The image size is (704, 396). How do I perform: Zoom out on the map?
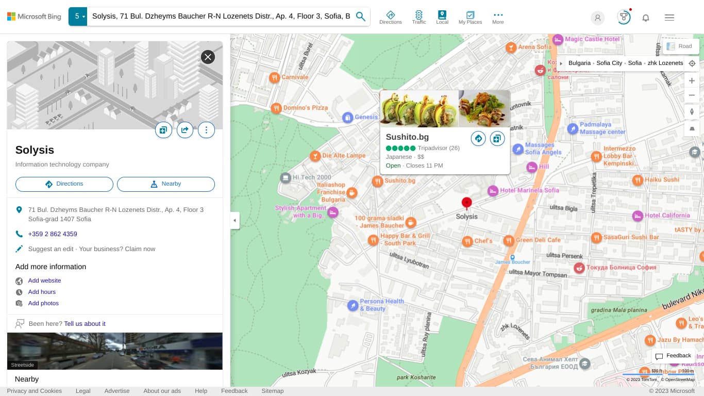click(692, 95)
